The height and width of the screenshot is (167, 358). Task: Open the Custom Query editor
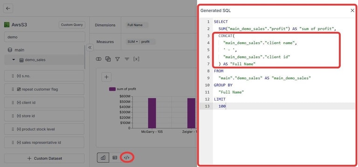72,25
